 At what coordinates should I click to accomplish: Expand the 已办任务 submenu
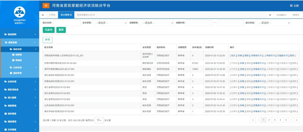click(20, 67)
